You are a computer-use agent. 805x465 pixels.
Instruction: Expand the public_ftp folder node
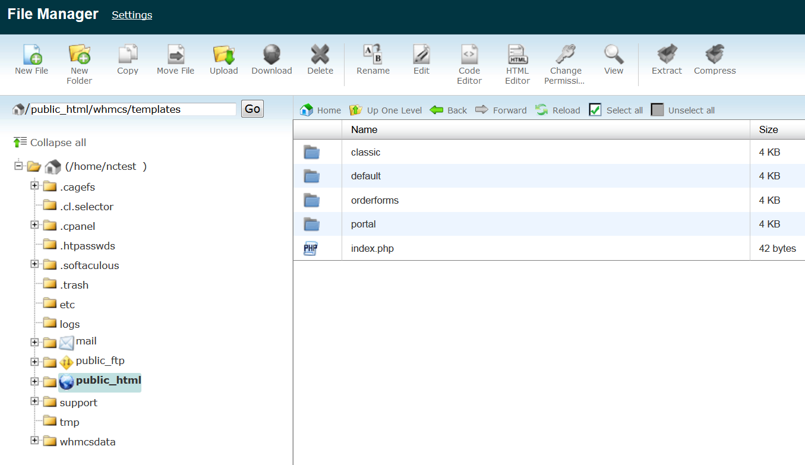coord(34,362)
